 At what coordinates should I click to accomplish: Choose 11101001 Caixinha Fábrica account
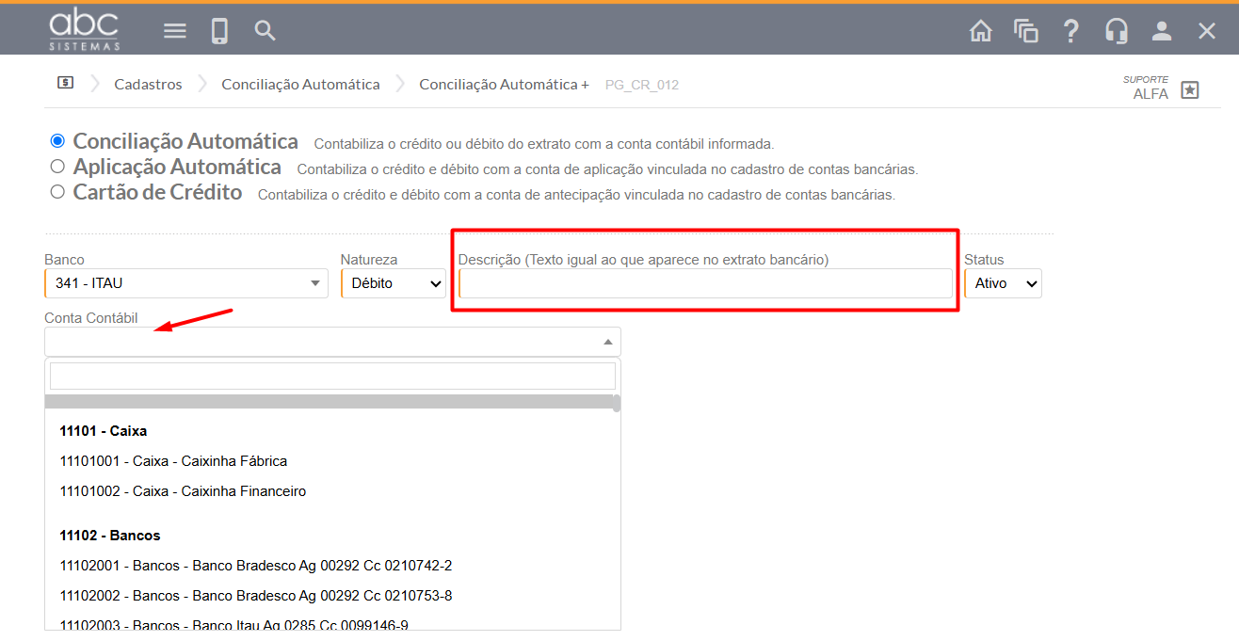tap(173, 461)
